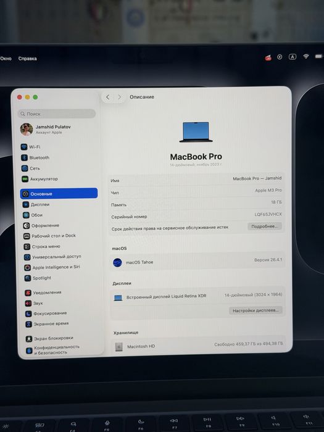Open Уведомления notifications settings
This screenshot has width=324, height=432.
[43, 293]
